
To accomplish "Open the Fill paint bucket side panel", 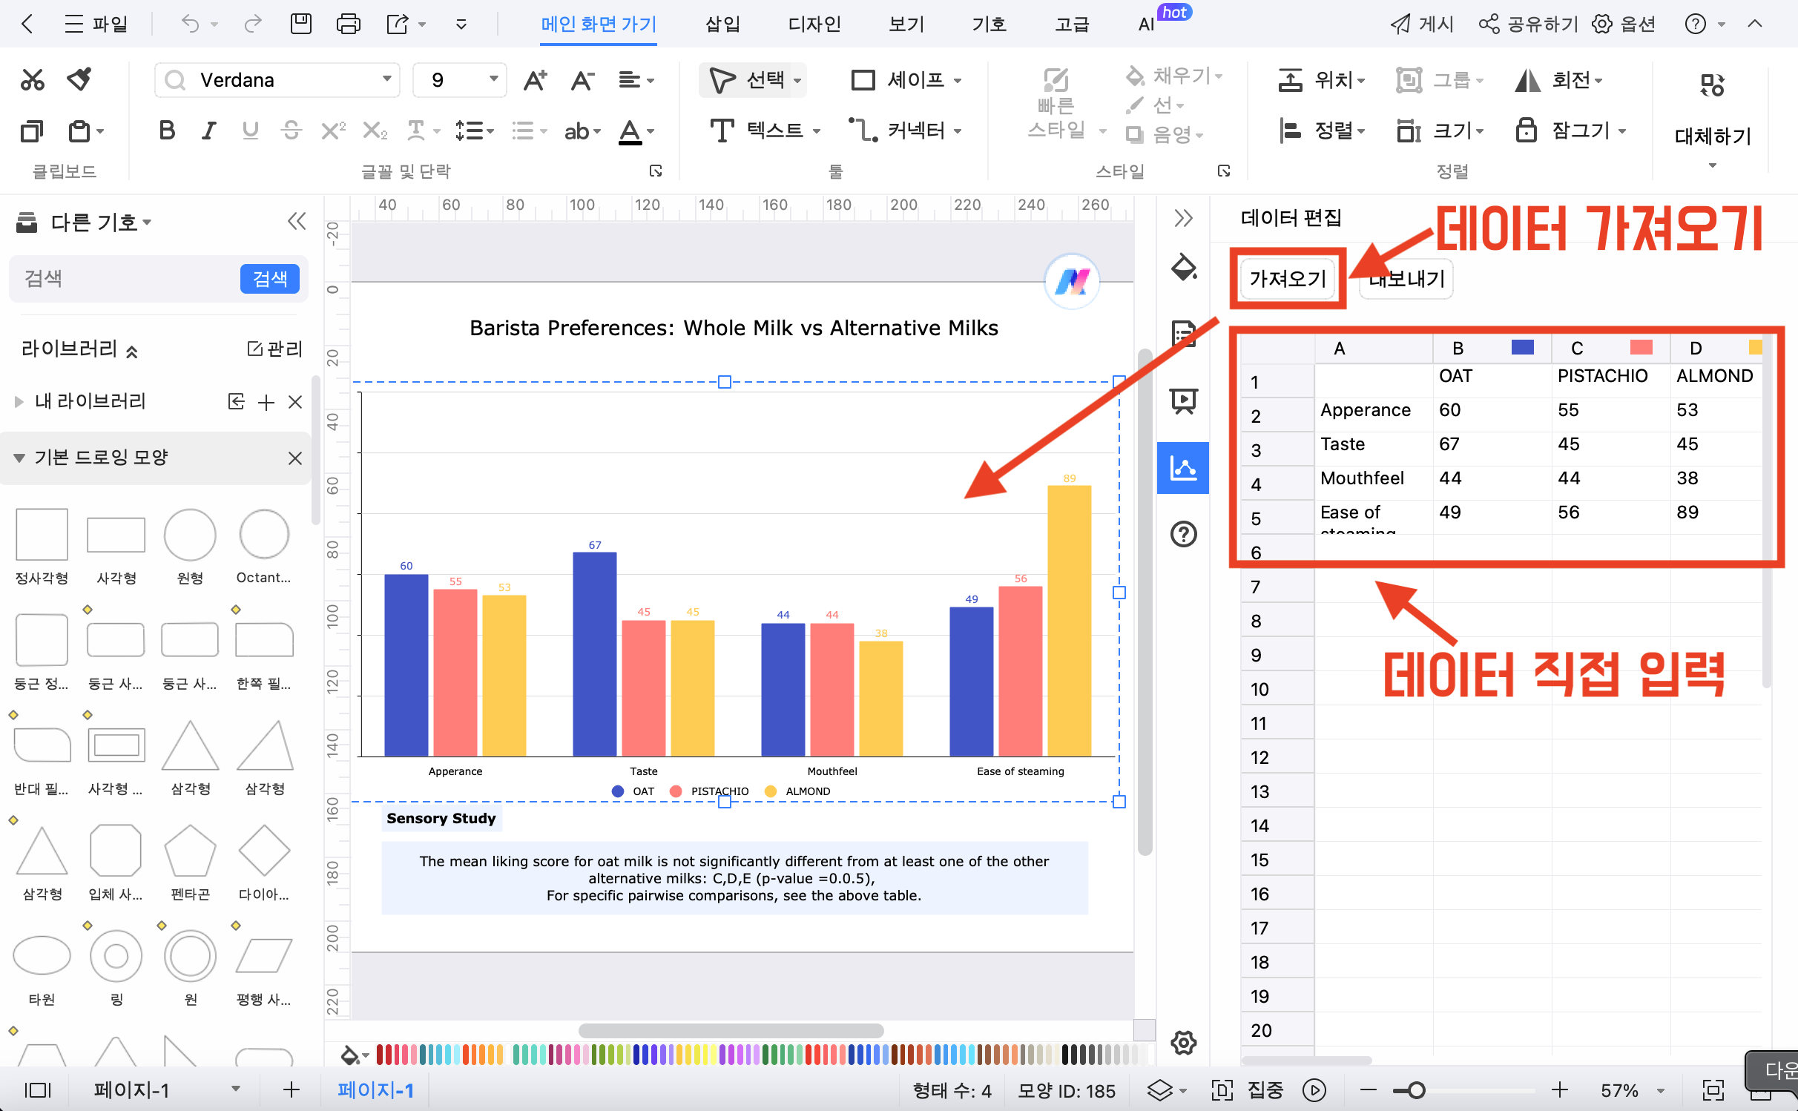I will [x=1183, y=267].
